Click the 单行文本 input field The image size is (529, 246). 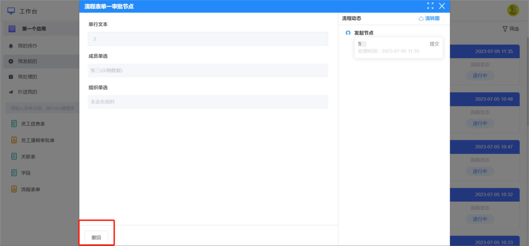click(208, 39)
